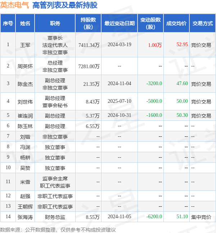Click the 职务 column header
The height and width of the screenshot is (233, 216).
55,23
